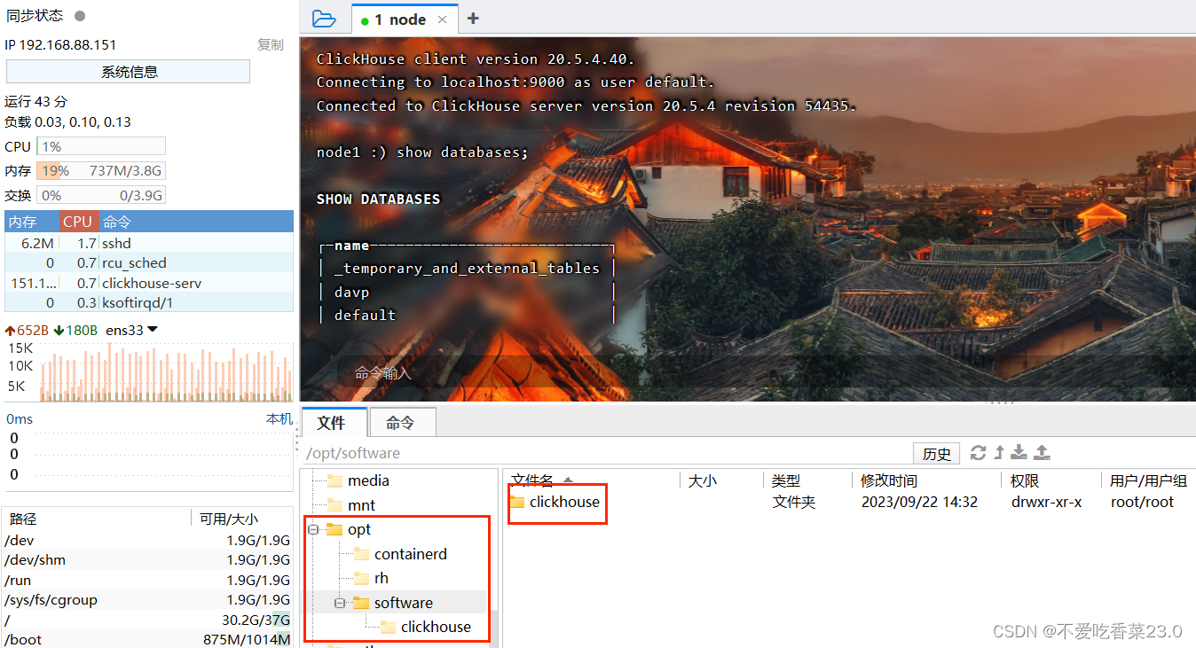Sort process list by 内存 column
Image resolution: width=1196 pixels, height=648 pixels.
(32, 222)
